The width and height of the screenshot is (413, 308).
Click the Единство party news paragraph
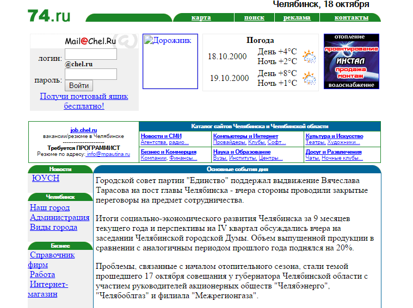[x=232, y=191]
